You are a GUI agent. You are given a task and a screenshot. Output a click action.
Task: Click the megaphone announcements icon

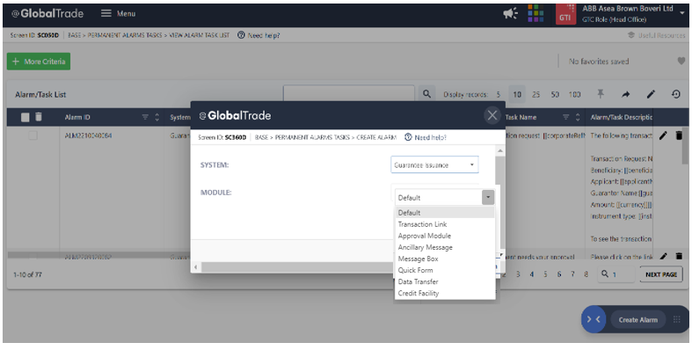(511, 14)
